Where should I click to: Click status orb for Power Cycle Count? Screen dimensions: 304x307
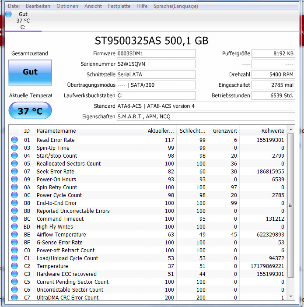[x=14, y=195]
